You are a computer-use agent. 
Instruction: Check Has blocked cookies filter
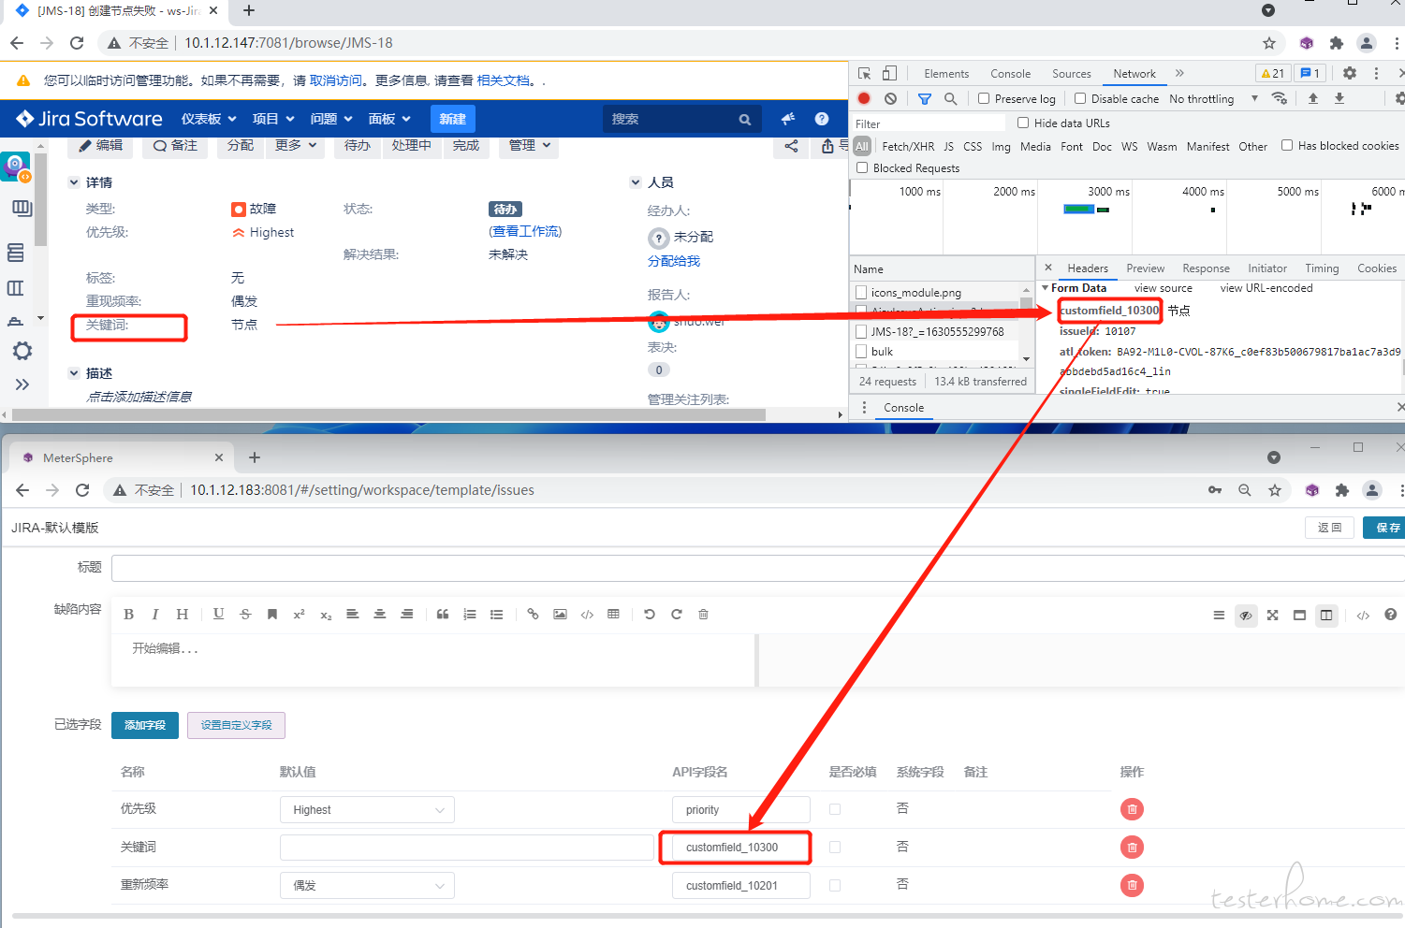tap(1287, 145)
